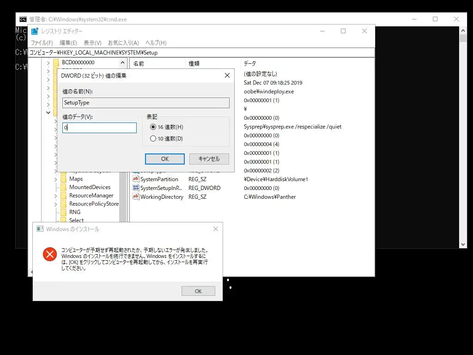
Task: Click the RNG folder icon
Action: [x=63, y=212]
